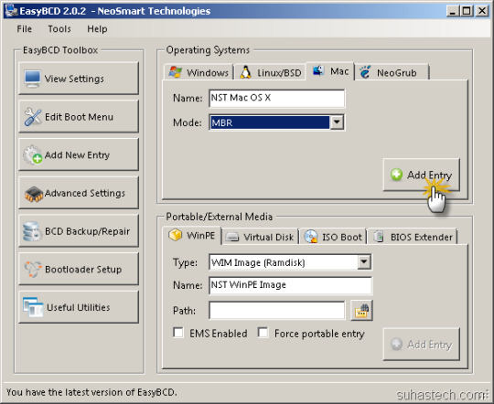Maximize the EasyBCD window

(x=467, y=11)
